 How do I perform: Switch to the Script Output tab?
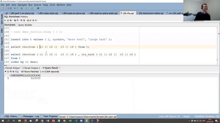tap(13, 68)
